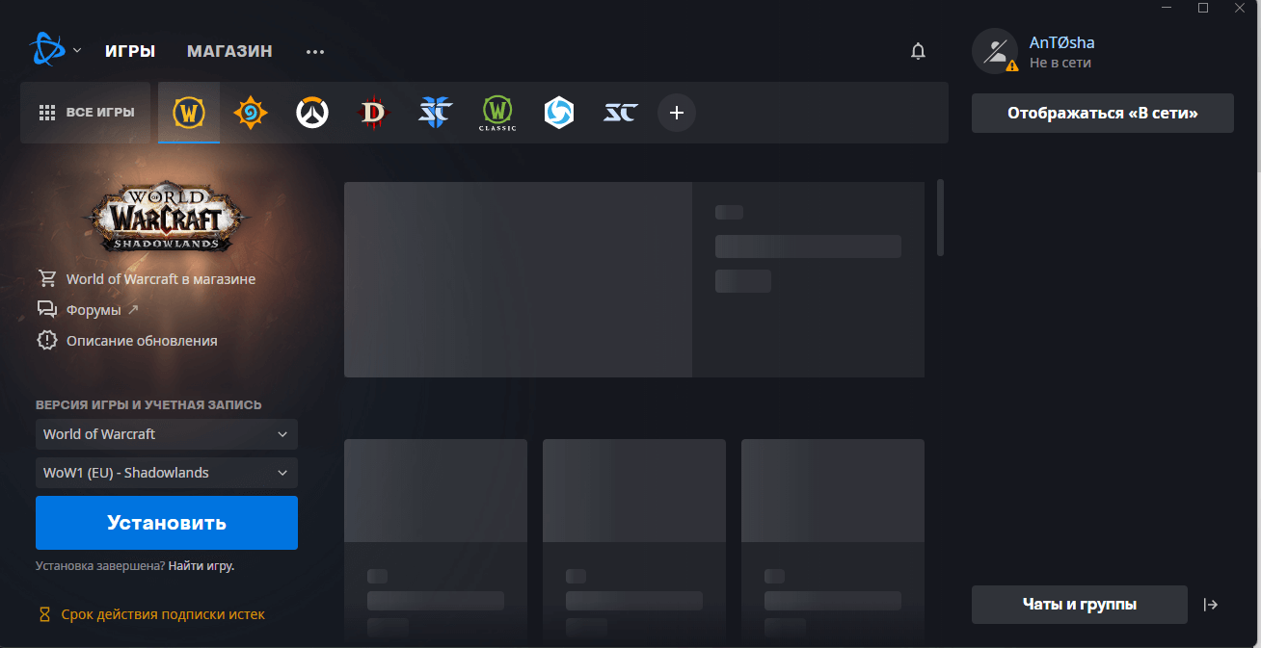The width and height of the screenshot is (1261, 648).
Task: Collapse the friends sidebar arrow icon
Action: tap(1211, 605)
